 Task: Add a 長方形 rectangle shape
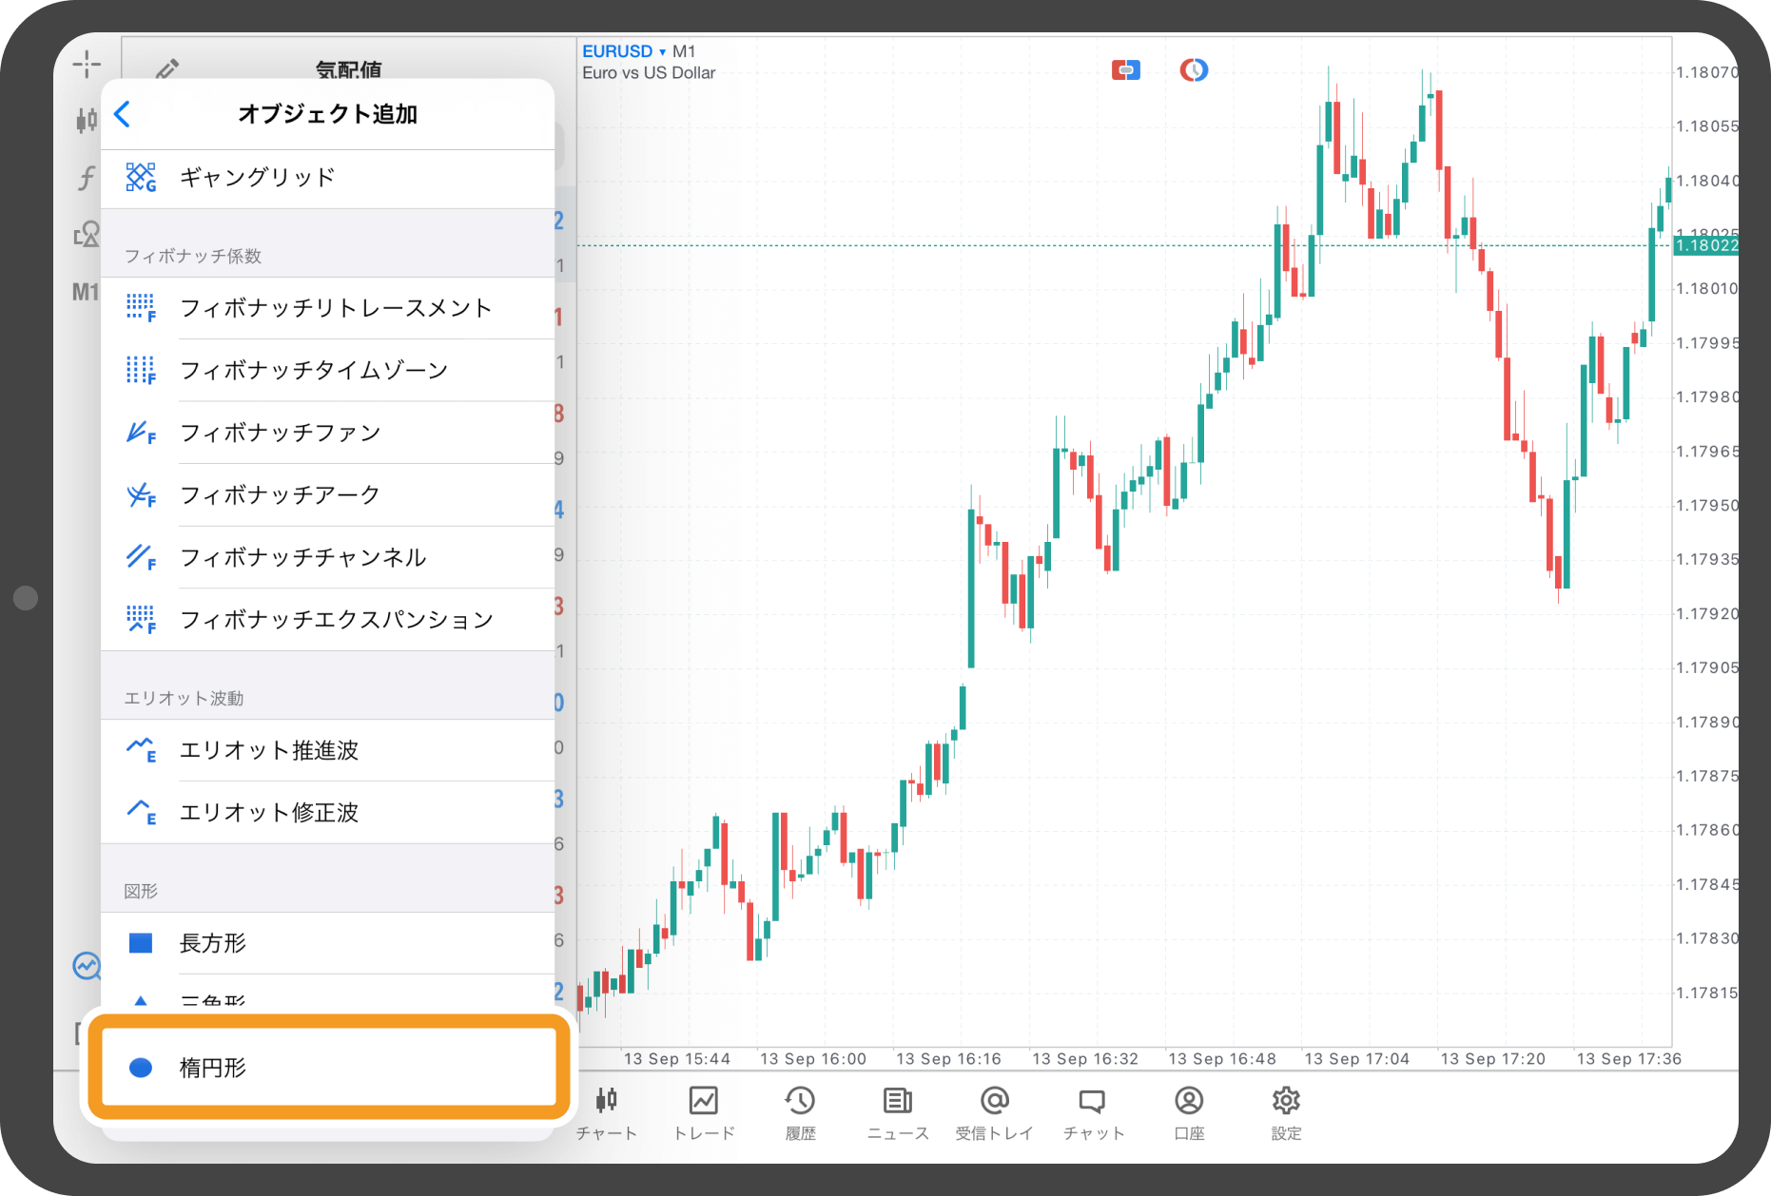click(x=213, y=943)
